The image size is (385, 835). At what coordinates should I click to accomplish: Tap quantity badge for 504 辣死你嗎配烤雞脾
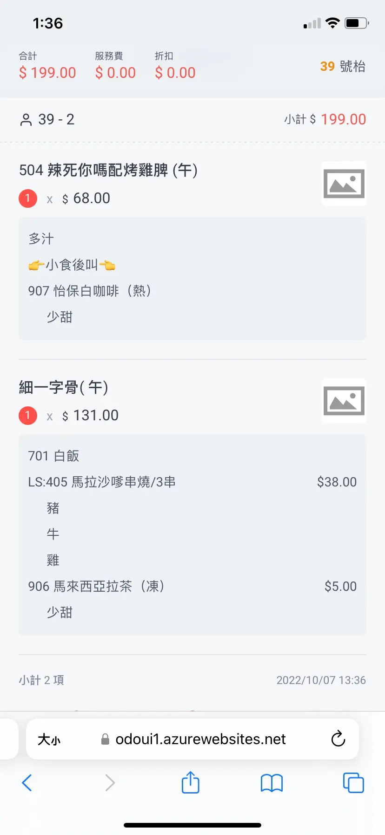[x=28, y=198]
